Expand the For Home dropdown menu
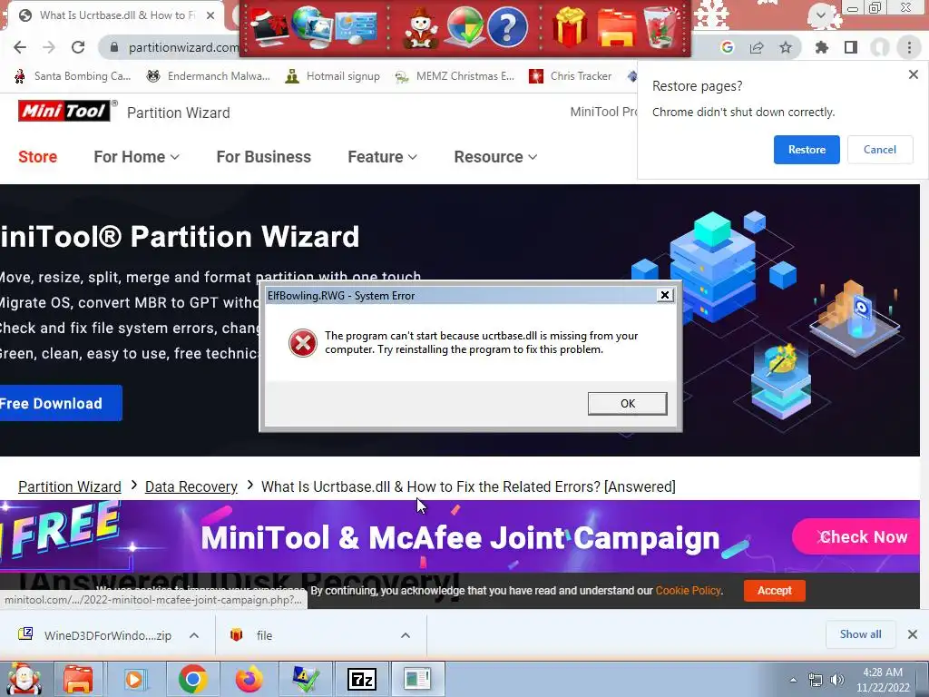The width and height of the screenshot is (929, 697). pyautogui.click(x=136, y=157)
